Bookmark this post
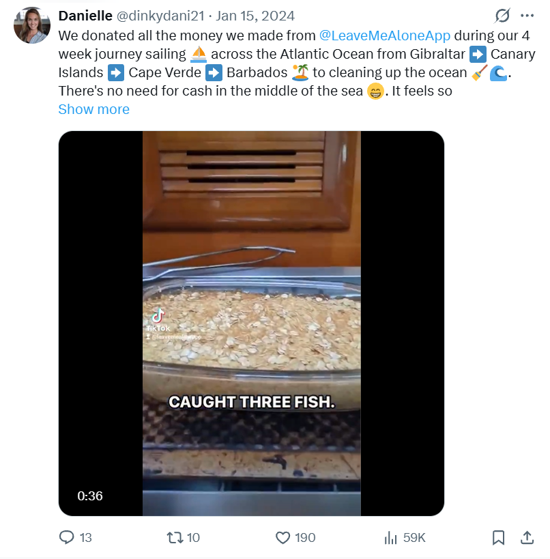550x559 pixels. tap(499, 537)
